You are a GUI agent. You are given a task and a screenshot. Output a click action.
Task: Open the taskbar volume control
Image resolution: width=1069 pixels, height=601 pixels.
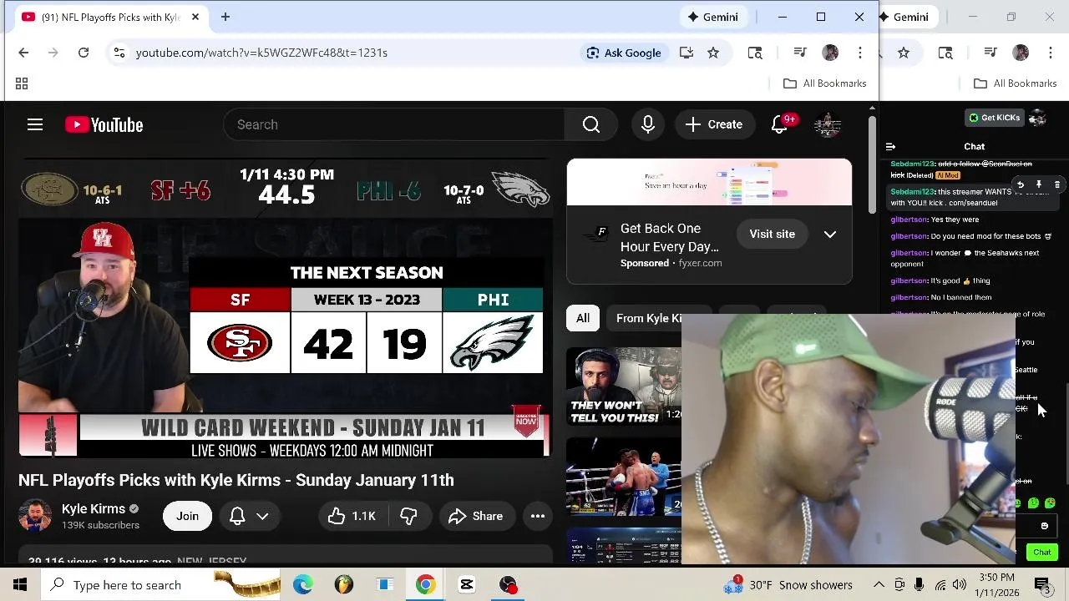(x=960, y=584)
